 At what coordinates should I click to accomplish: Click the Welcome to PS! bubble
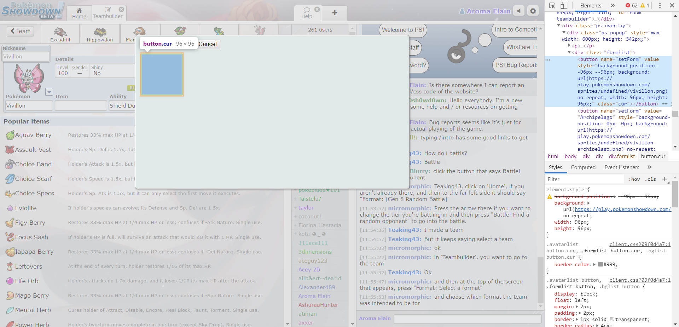(403, 30)
